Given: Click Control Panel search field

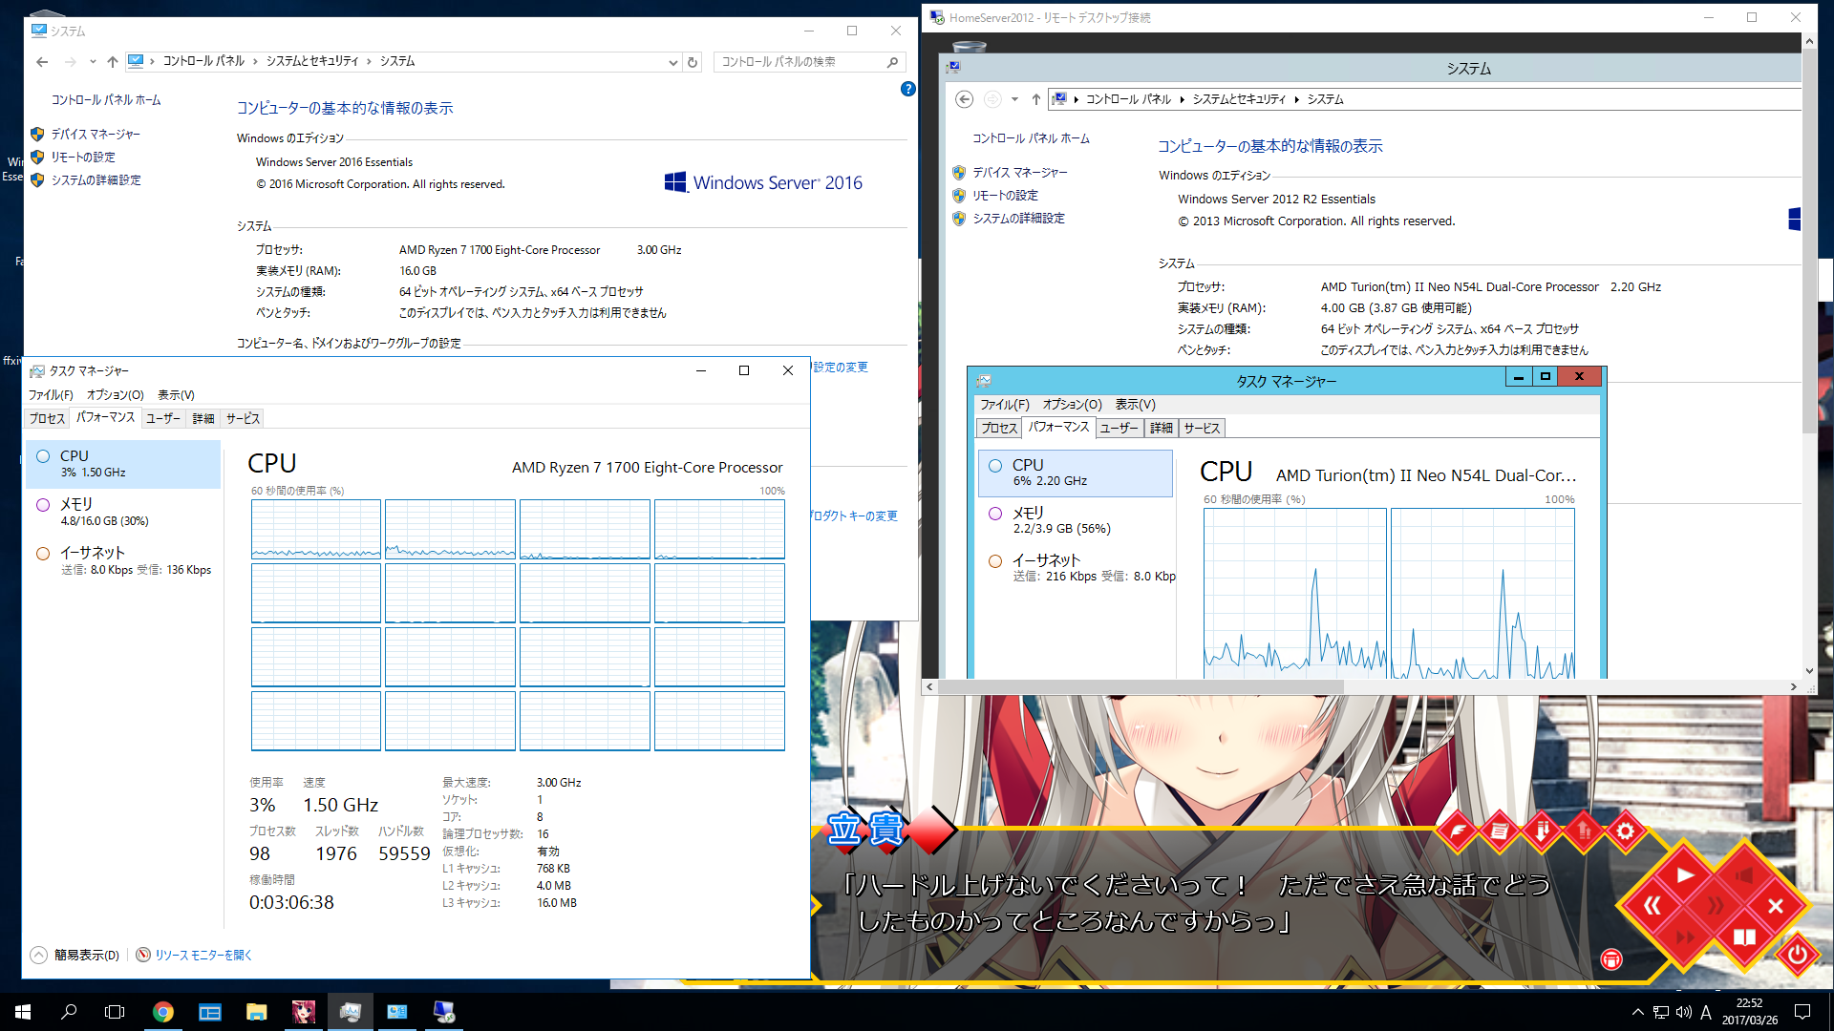Looking at the screenshot, I should pyautogui.click(x=808, y=62).
